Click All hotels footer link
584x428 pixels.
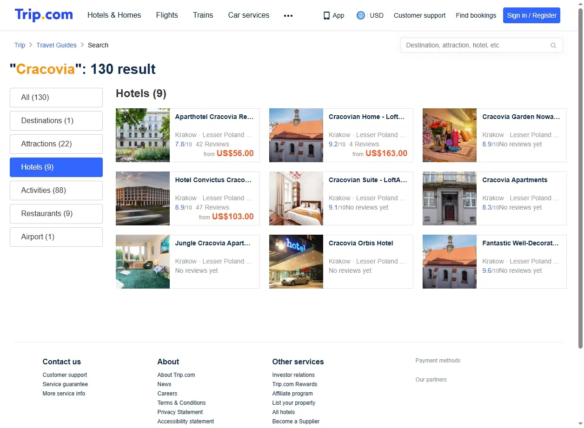click(284, 412)
